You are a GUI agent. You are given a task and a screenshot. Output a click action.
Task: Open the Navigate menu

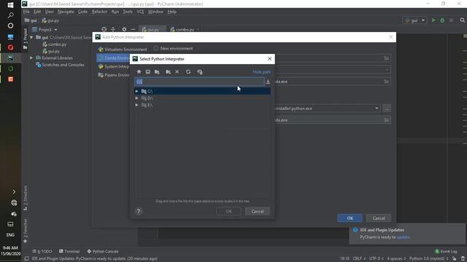tap(66, 12)
